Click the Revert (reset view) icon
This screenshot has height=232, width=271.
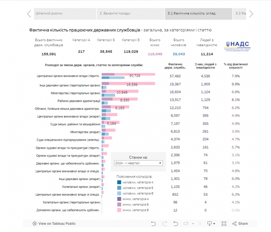click(x=175, y=224)
